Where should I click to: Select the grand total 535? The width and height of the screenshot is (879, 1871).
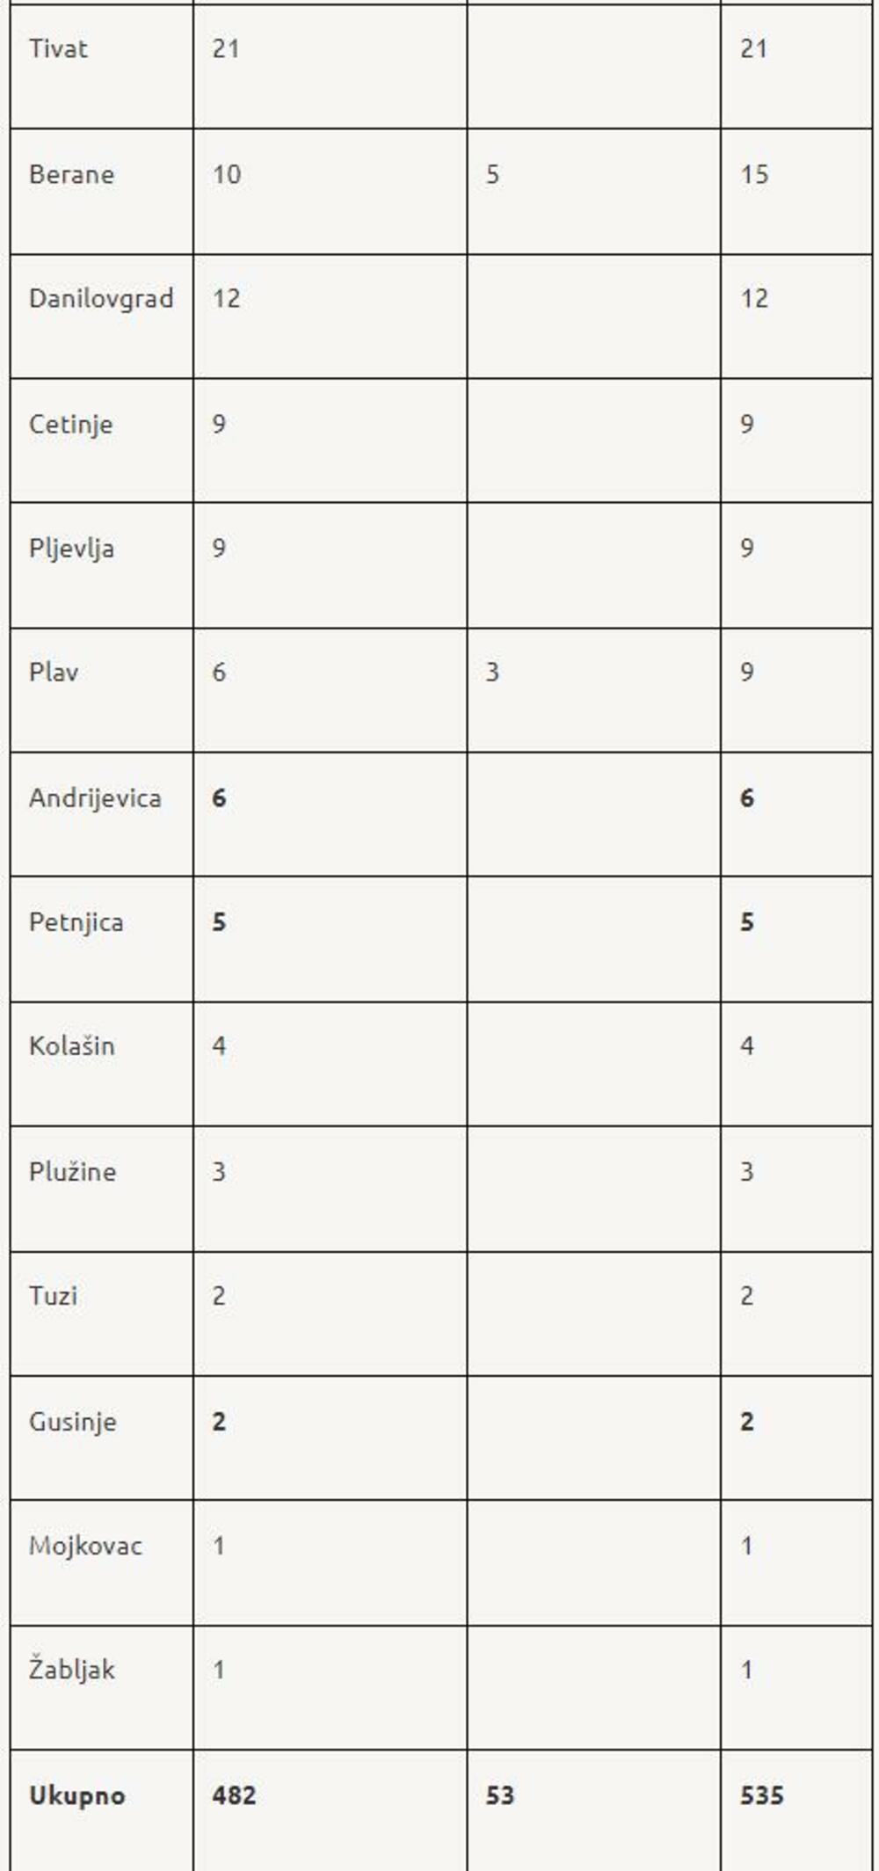click(761, 1795)
